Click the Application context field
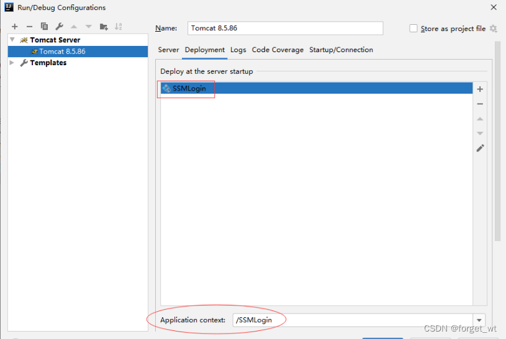This screenshot has width=506, height=339. (353, 320)
